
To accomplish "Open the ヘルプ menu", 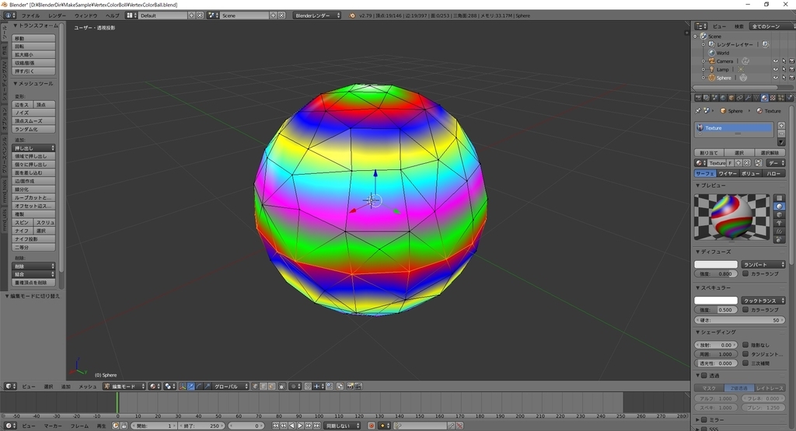I will click(112, 16).
